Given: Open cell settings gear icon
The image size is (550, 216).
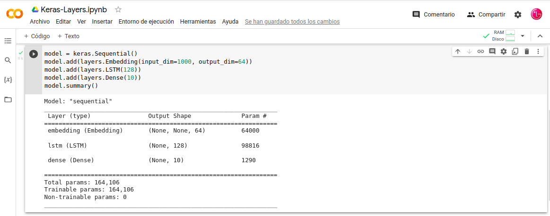Looking at the screenshot, I should tap(504, 51).
